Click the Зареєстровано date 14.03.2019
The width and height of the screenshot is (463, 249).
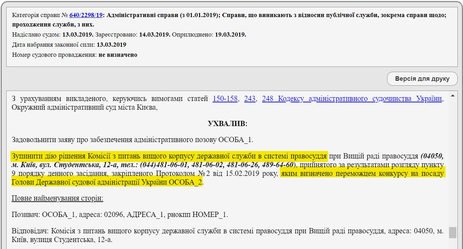[x=155, y=35]
